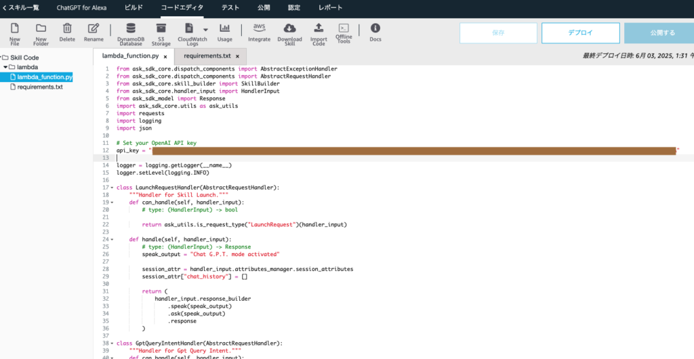
Task: Open the テスト tab
Action: pos(230,7)
